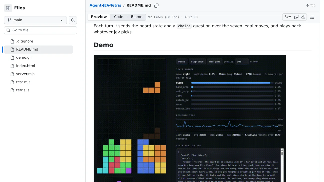324x182 pixels.
Task: Copy the README.md file path
Action: click(156, 5)
